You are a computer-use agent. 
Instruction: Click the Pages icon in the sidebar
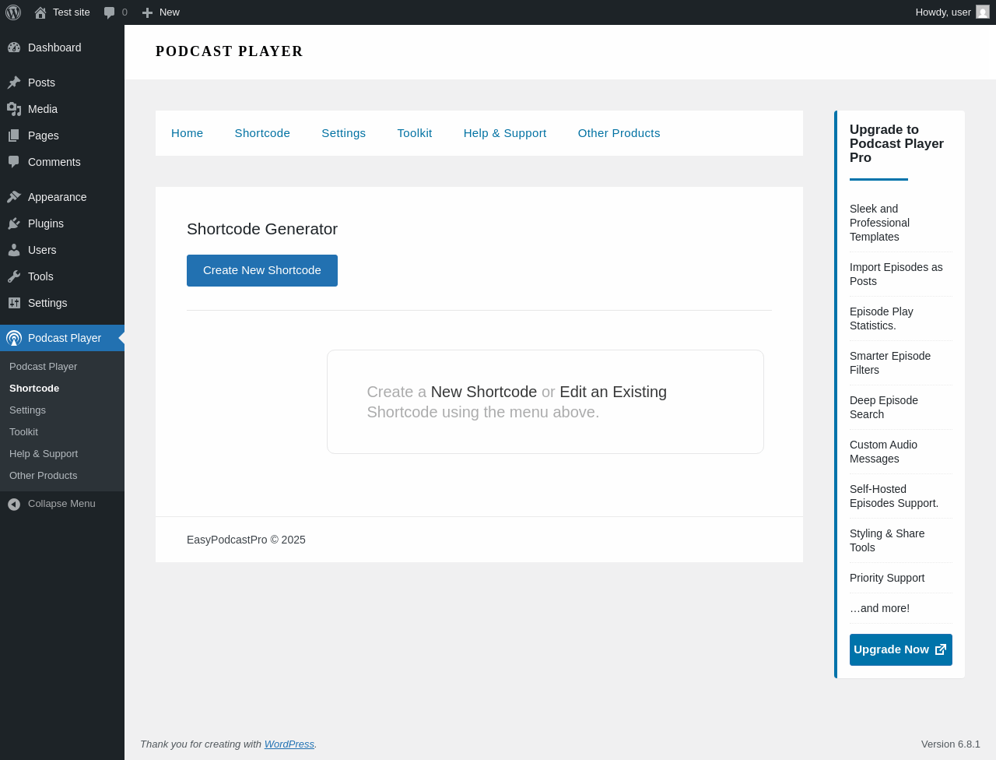pyautogui.click(x=14, y=135)
